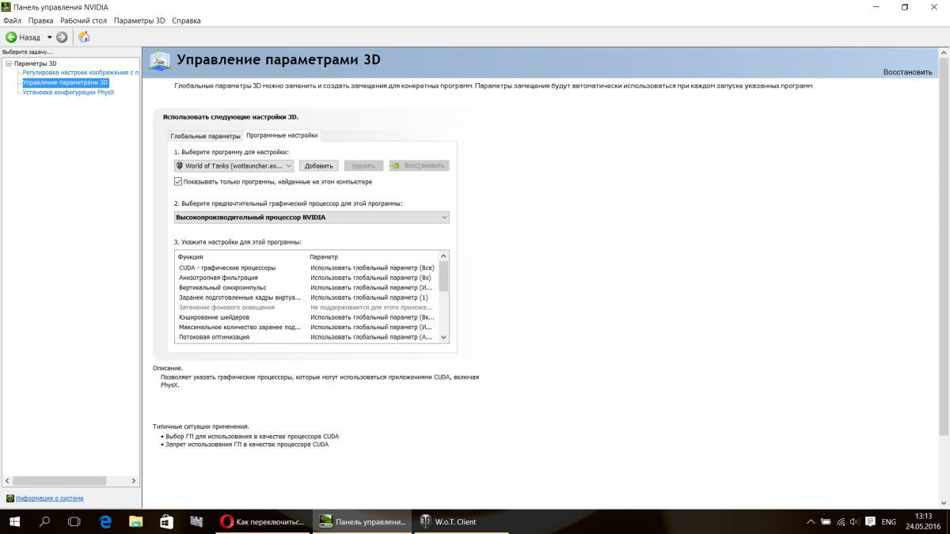Select Регулировка настроек изображения tree item
The image size is (950, 534).
[81, 73]
